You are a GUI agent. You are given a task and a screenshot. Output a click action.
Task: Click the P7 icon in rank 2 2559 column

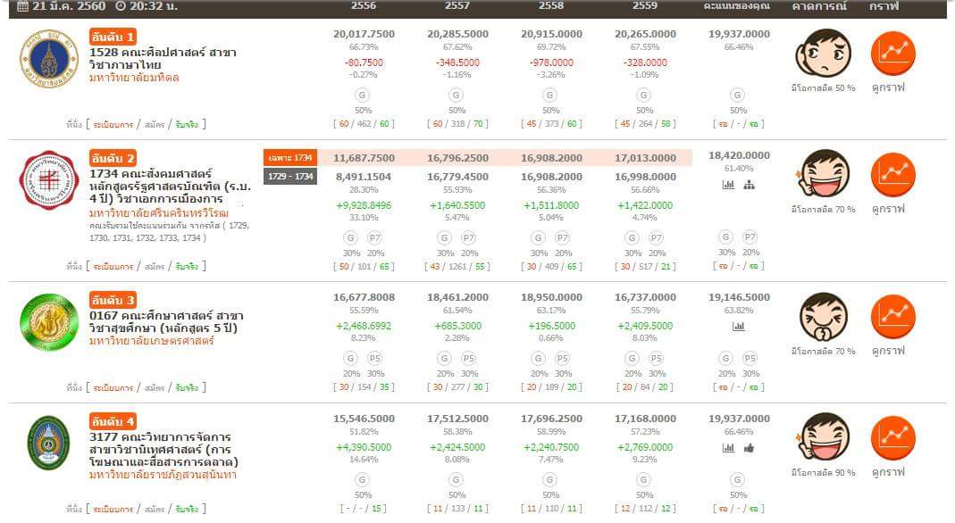click(656, 237)
